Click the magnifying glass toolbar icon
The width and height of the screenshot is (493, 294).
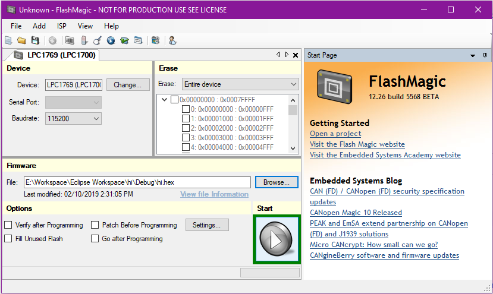[x=96, y=40]
